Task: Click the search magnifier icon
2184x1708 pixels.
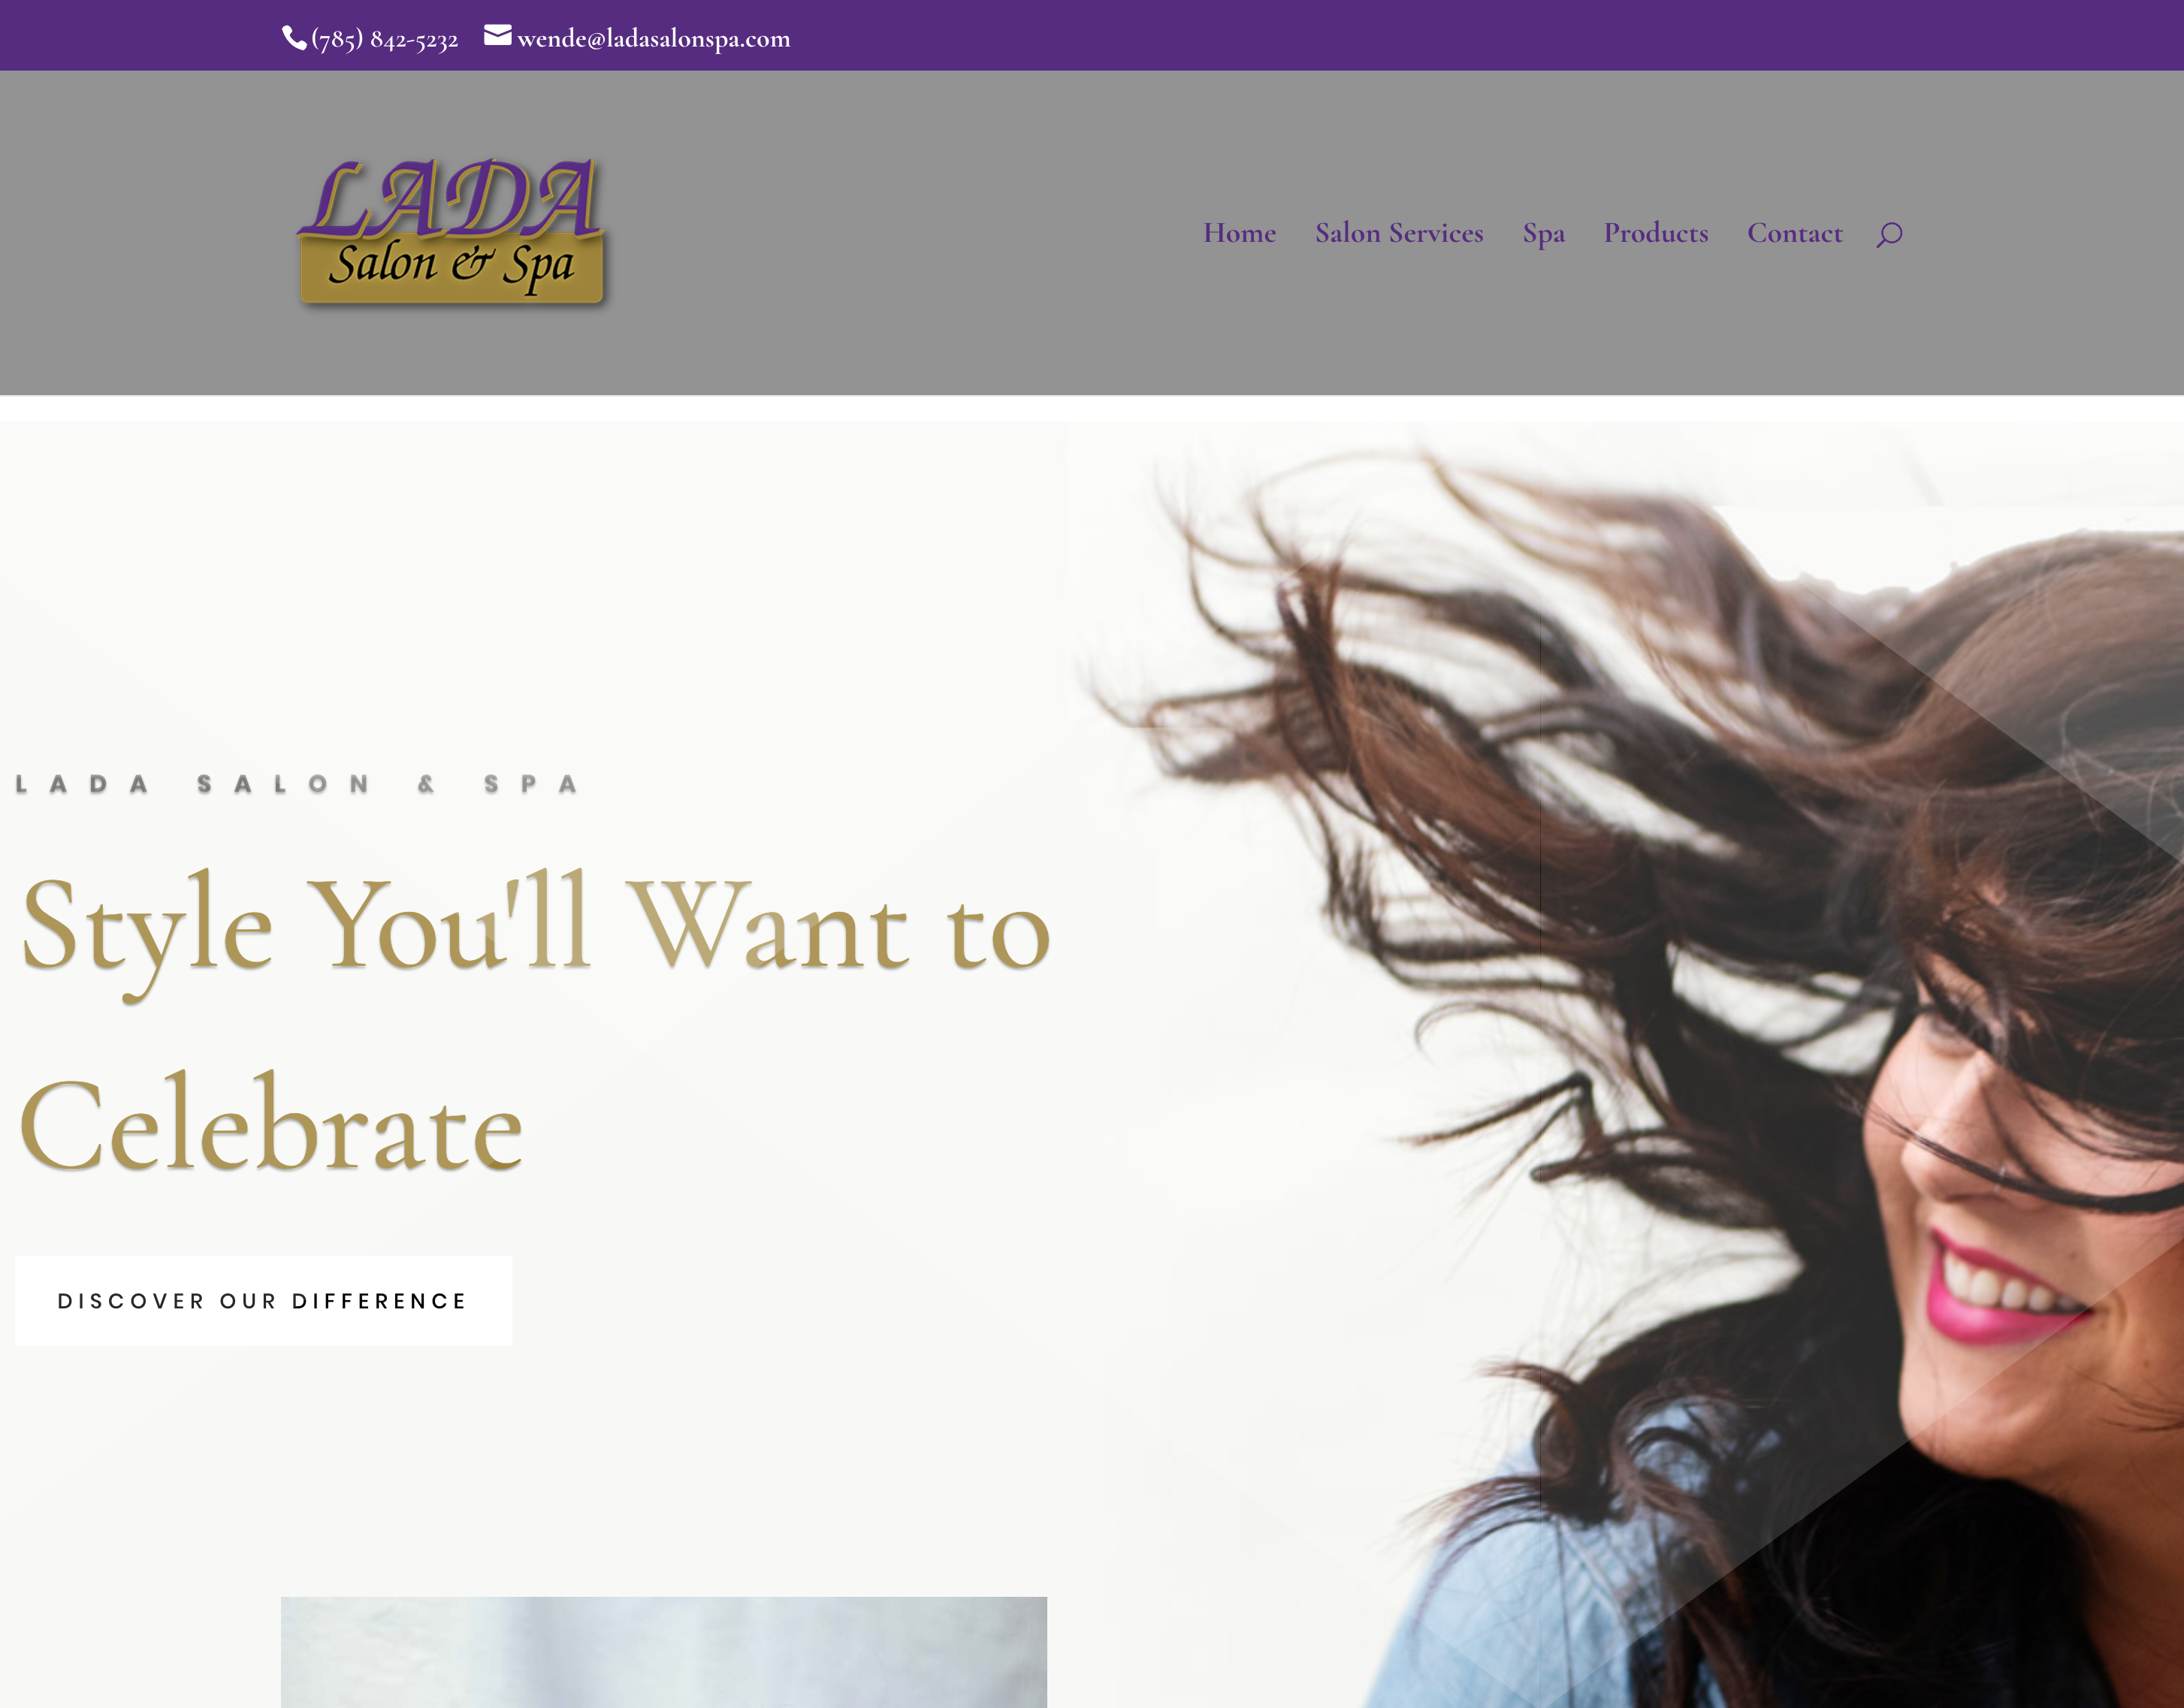Action: pos(1888,234)
